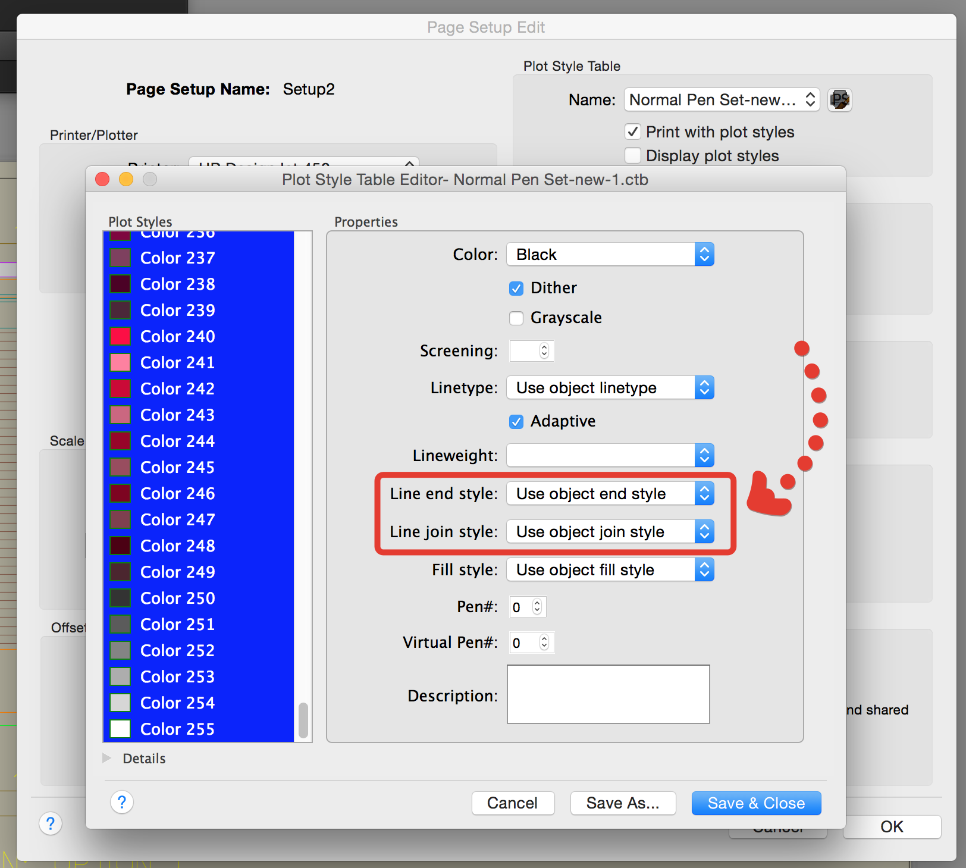This screenshot has width=966, height=868.
Task: Select Color 239 plot style
Action: (x=199, y=311)
